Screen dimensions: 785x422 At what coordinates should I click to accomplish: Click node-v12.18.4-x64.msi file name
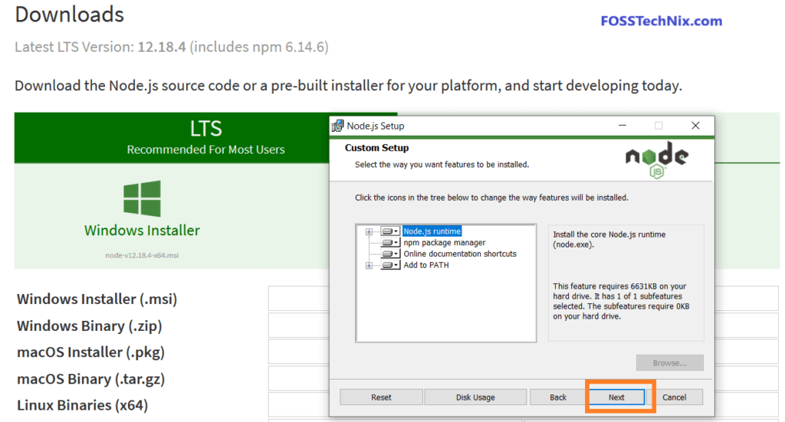point(142,255)
